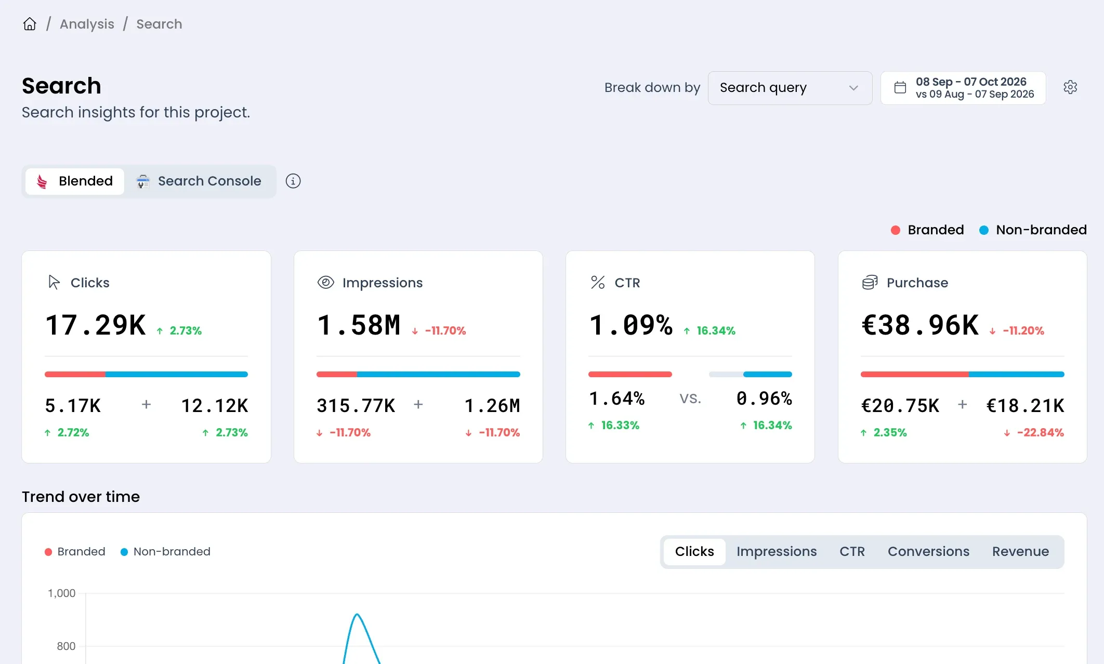The height and width of the screenshot is (664, 1104).
Task: Click the €20.75K branded purchase value
Action: pyautogui.click(x=900, y=406)
